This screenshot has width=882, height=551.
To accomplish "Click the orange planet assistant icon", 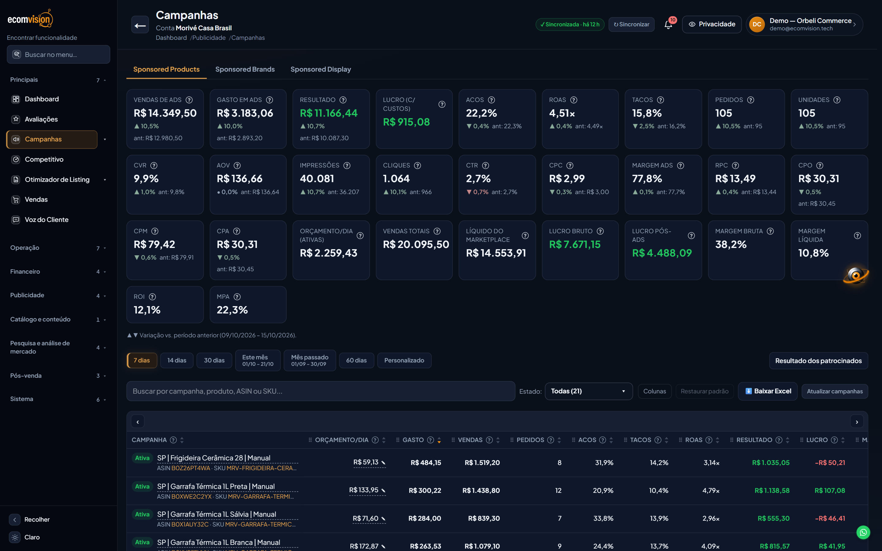I will pyautogui.click(x=856, y=275).
